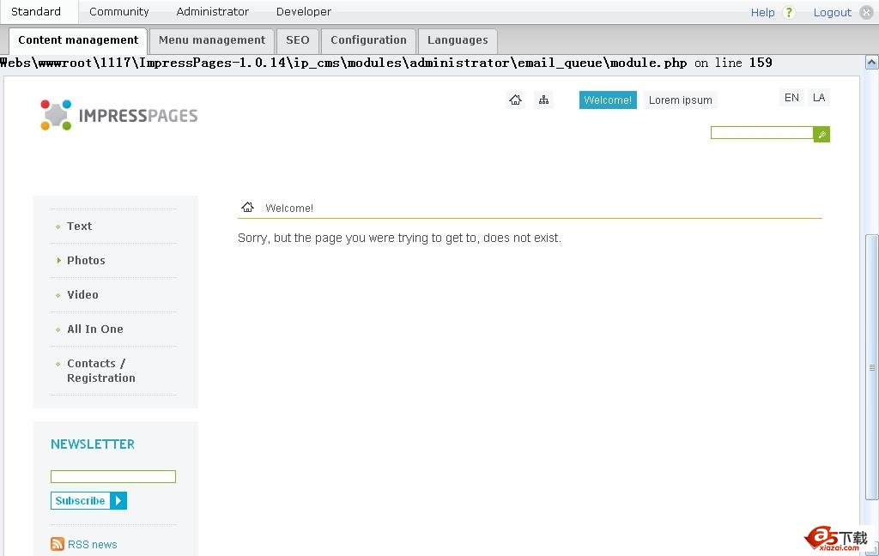
Task: Click the Subscribe arrow icon
Action: [118, 500]
